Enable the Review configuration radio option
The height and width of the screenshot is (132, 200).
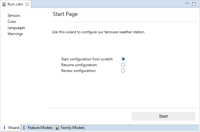coord(123,71)
